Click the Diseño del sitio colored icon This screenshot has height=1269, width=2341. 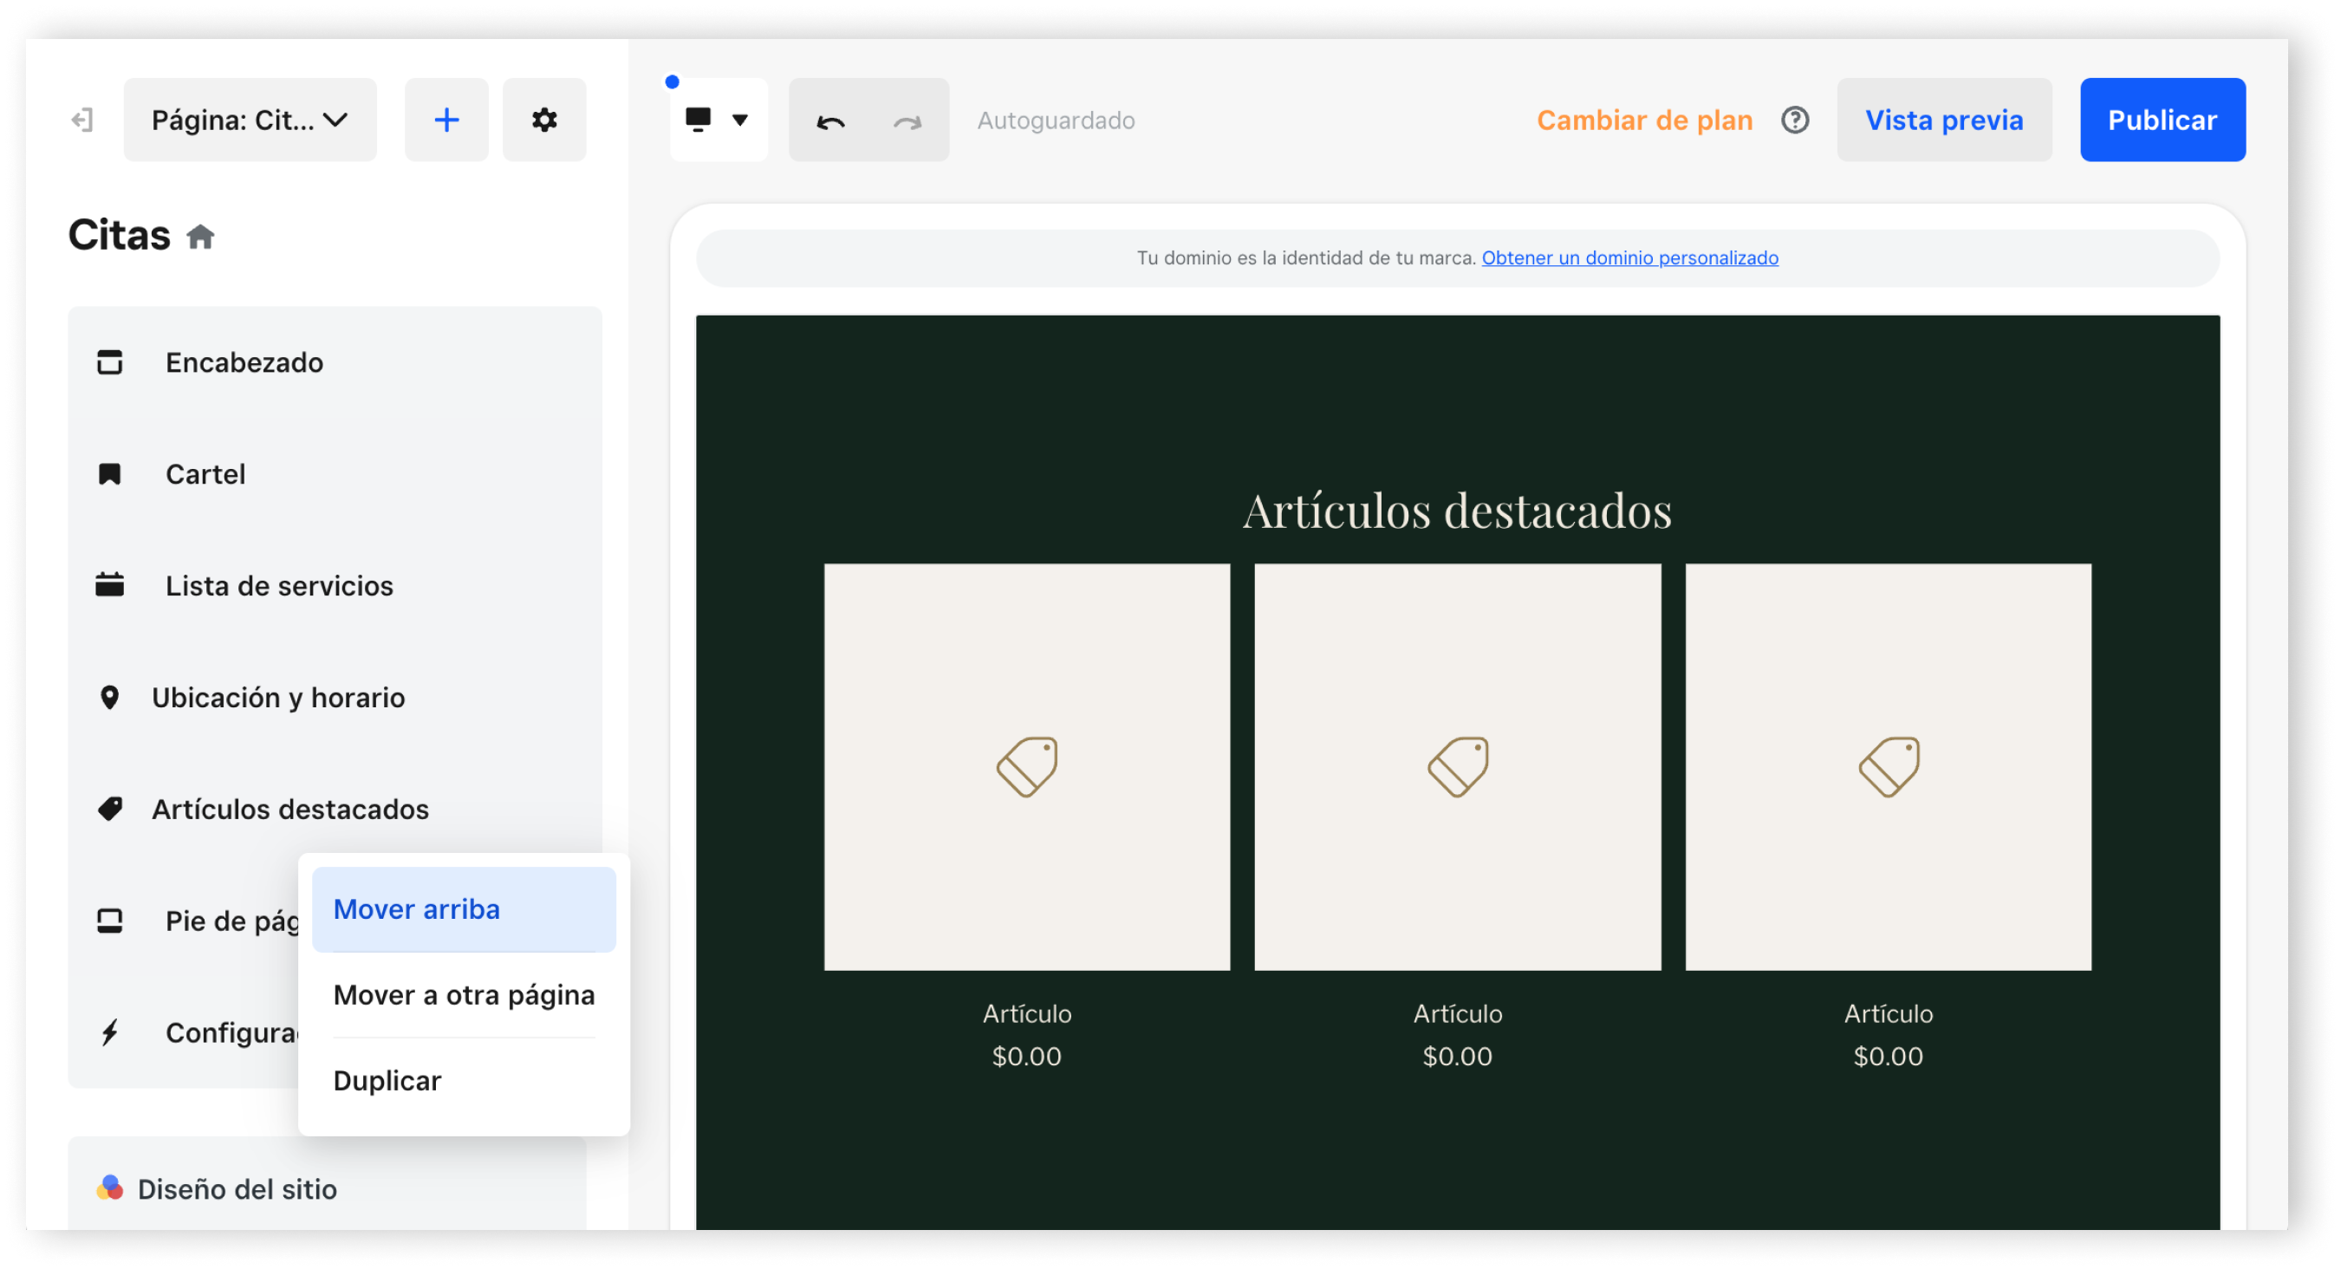coord(110,1188)
